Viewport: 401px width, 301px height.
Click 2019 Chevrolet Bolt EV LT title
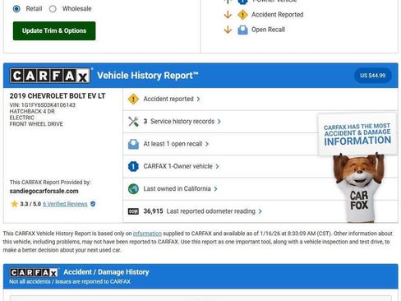tap(58, 96)
